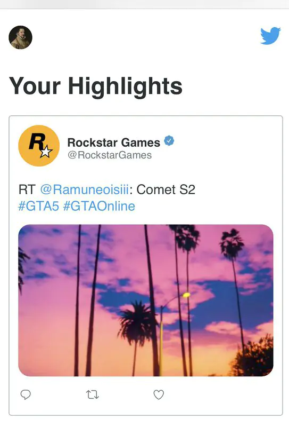The height and width of the screenshot is (427, 289).
Task: Click the Your Highlights heading
Action: (95, 85)
